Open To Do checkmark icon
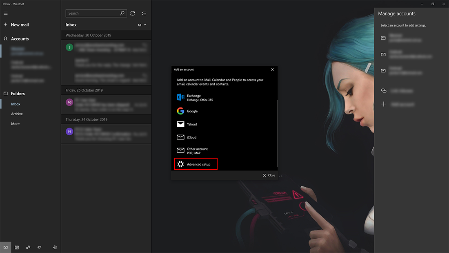This screenshot has height=253, width=449. point(39,247)
